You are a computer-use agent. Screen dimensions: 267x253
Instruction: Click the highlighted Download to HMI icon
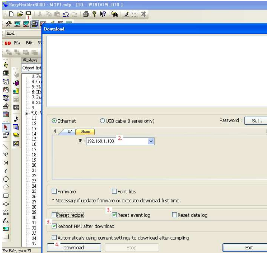click(35, 24)
